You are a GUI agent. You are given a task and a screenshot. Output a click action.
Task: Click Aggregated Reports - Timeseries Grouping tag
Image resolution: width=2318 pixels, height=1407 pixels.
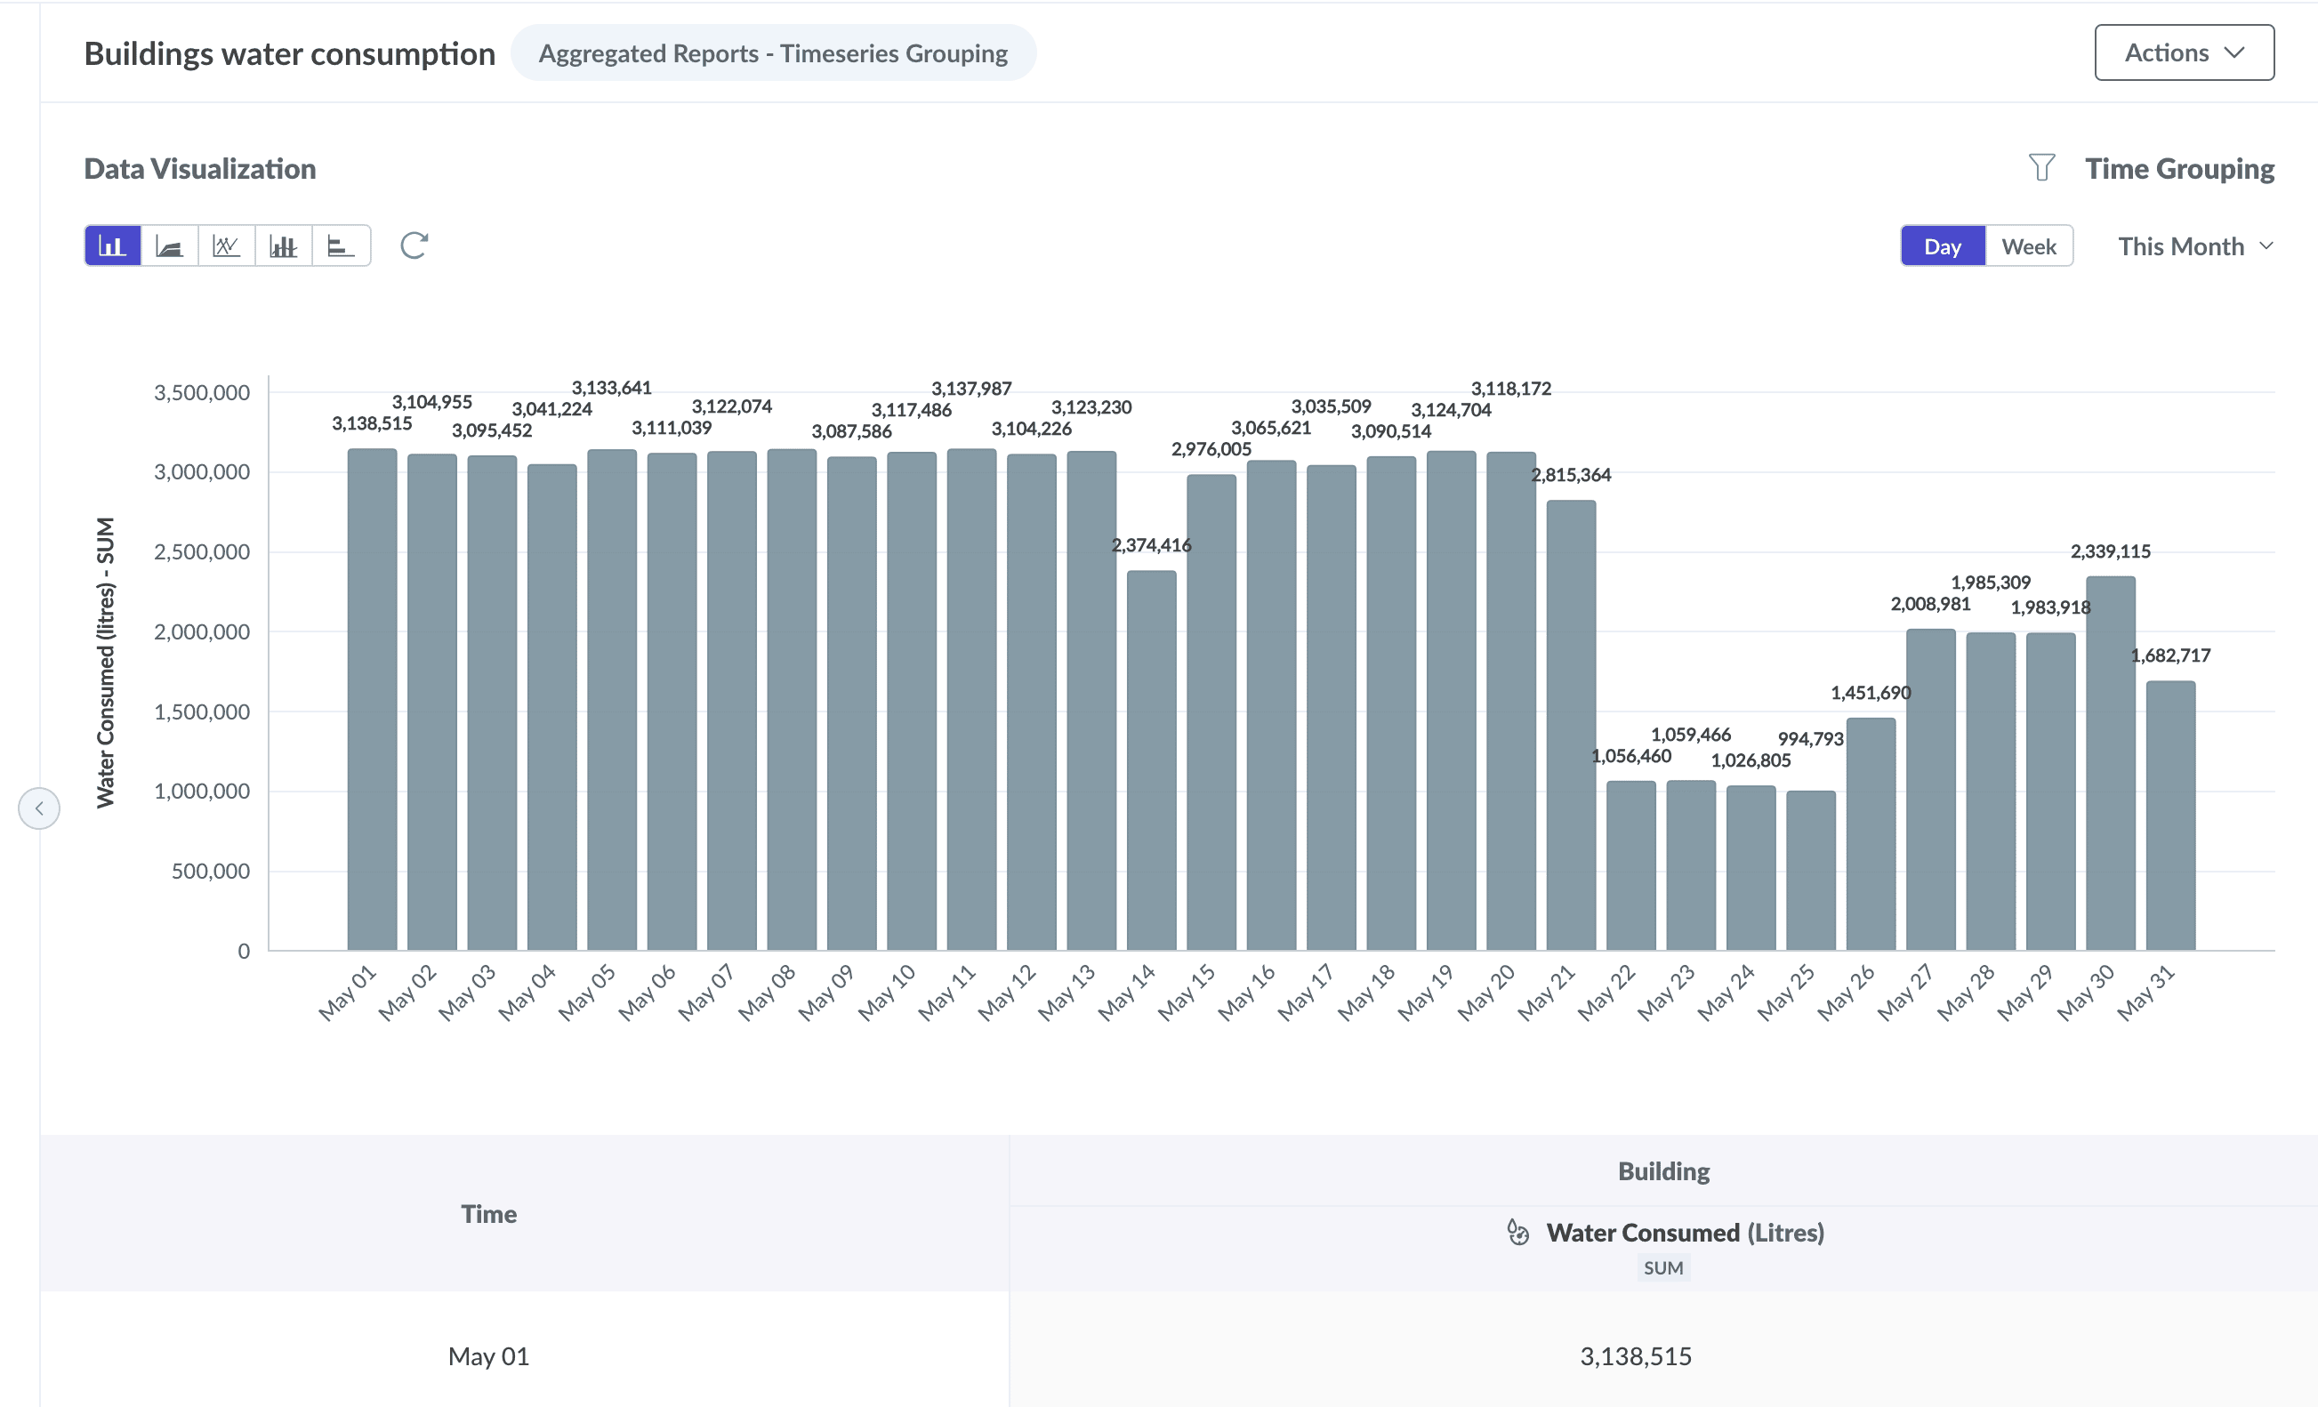(x=772, y=53)
